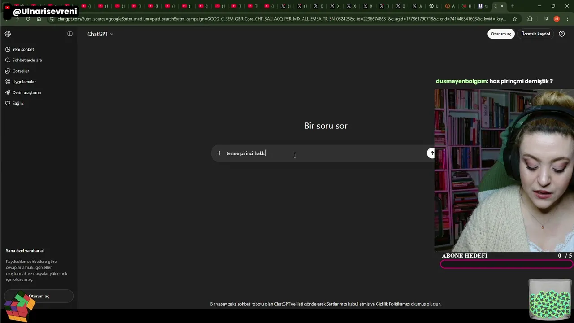Click the ABONE HEDEFİ label
574x323 pixels.
[x=465, y=256]
